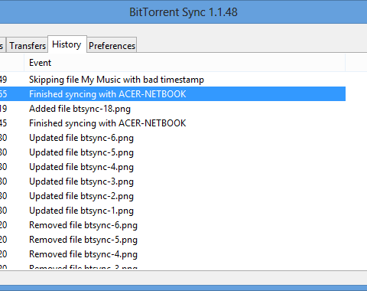Click the BitTorrent Sync 1.1.48 title bar
Screen dimensions: 367x291
[x=183, y=12]
